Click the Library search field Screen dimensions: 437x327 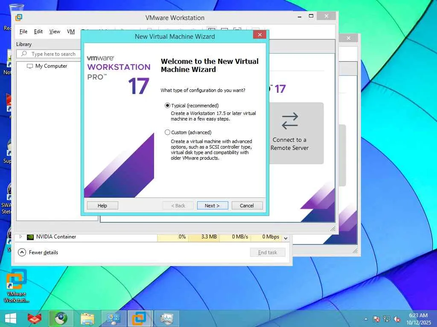[49, 54]
